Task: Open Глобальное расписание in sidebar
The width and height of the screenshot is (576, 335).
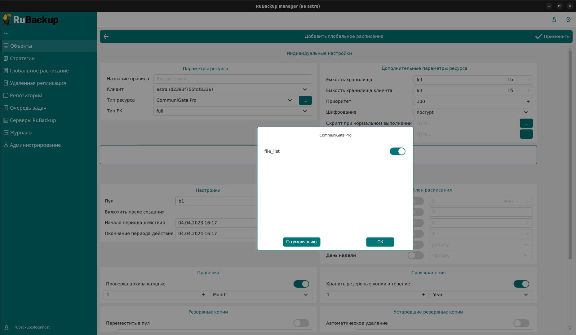Action: 39,71
